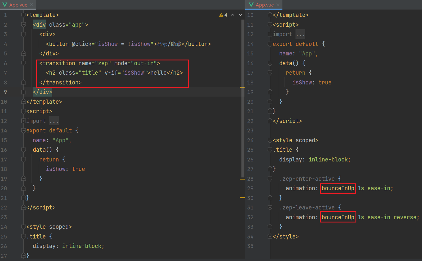This screenshot has height=261, width=422.
Task: Open the 4 warnings inspection indicator
Action: [223, 15]
